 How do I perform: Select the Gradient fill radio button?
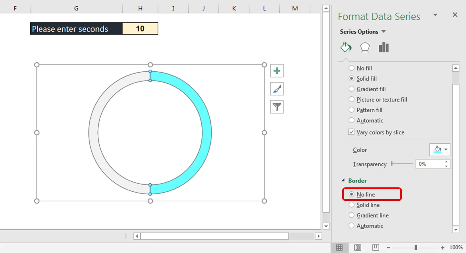(x=352, y=89)
